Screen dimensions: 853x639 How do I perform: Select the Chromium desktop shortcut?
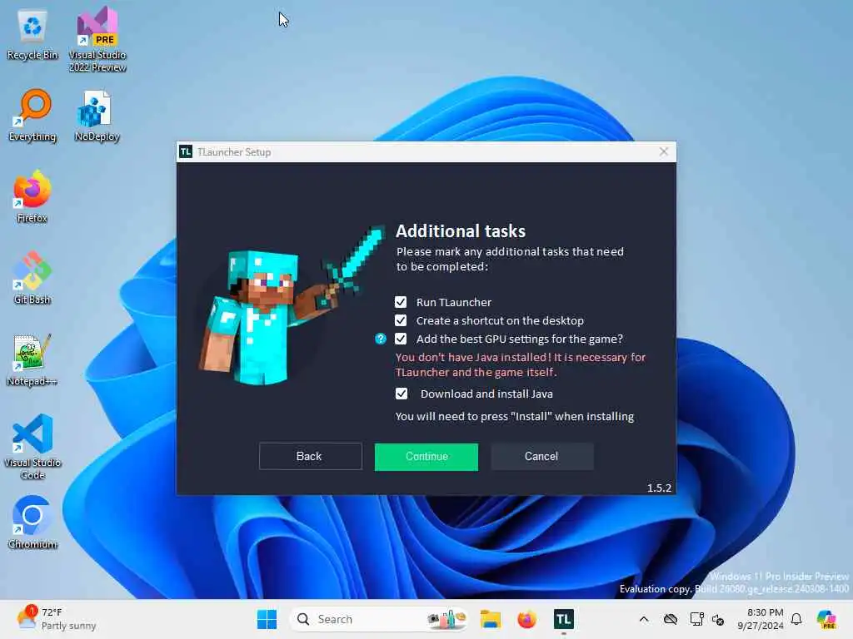(x=32, y=523)
